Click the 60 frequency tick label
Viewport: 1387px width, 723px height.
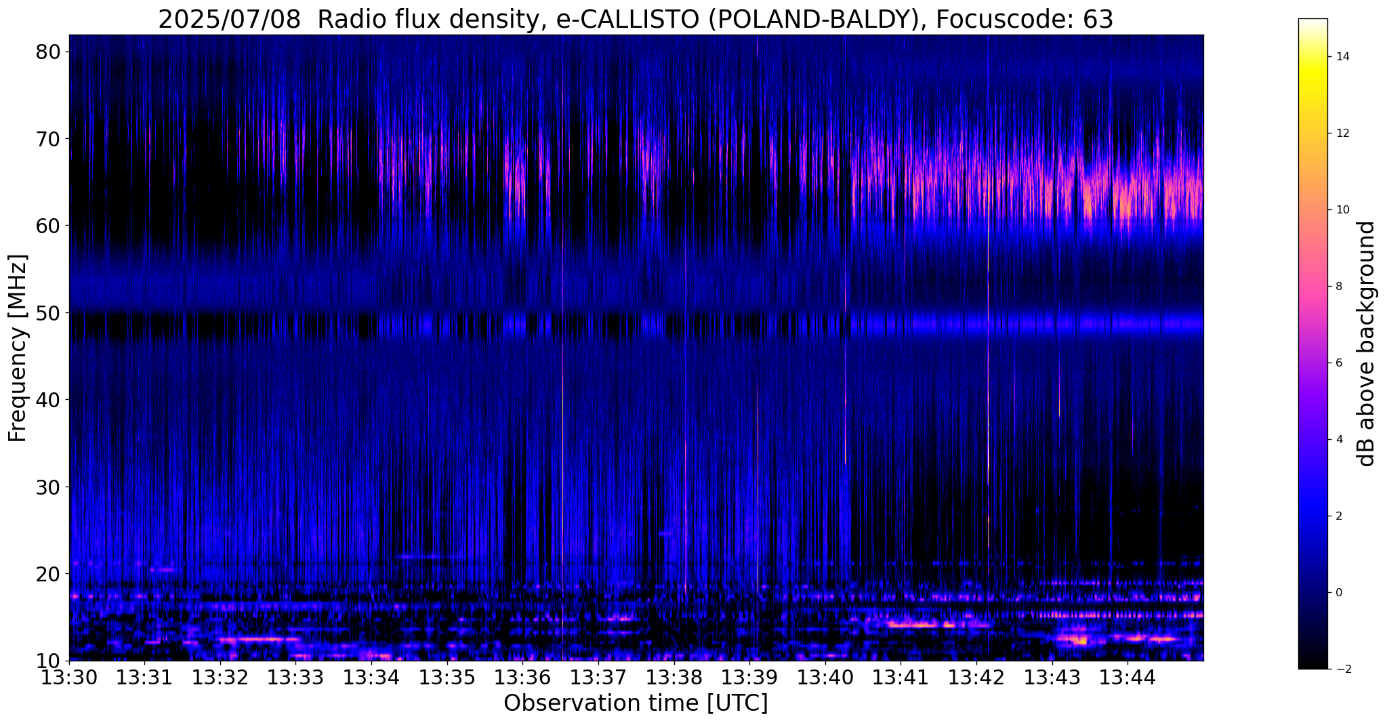point(48,226)
